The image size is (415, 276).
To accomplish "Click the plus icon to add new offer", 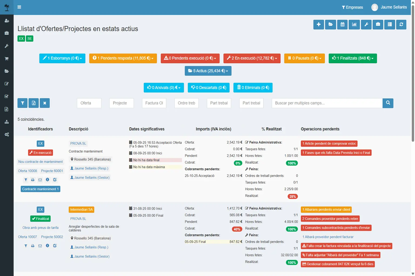I will pos(319,25).
